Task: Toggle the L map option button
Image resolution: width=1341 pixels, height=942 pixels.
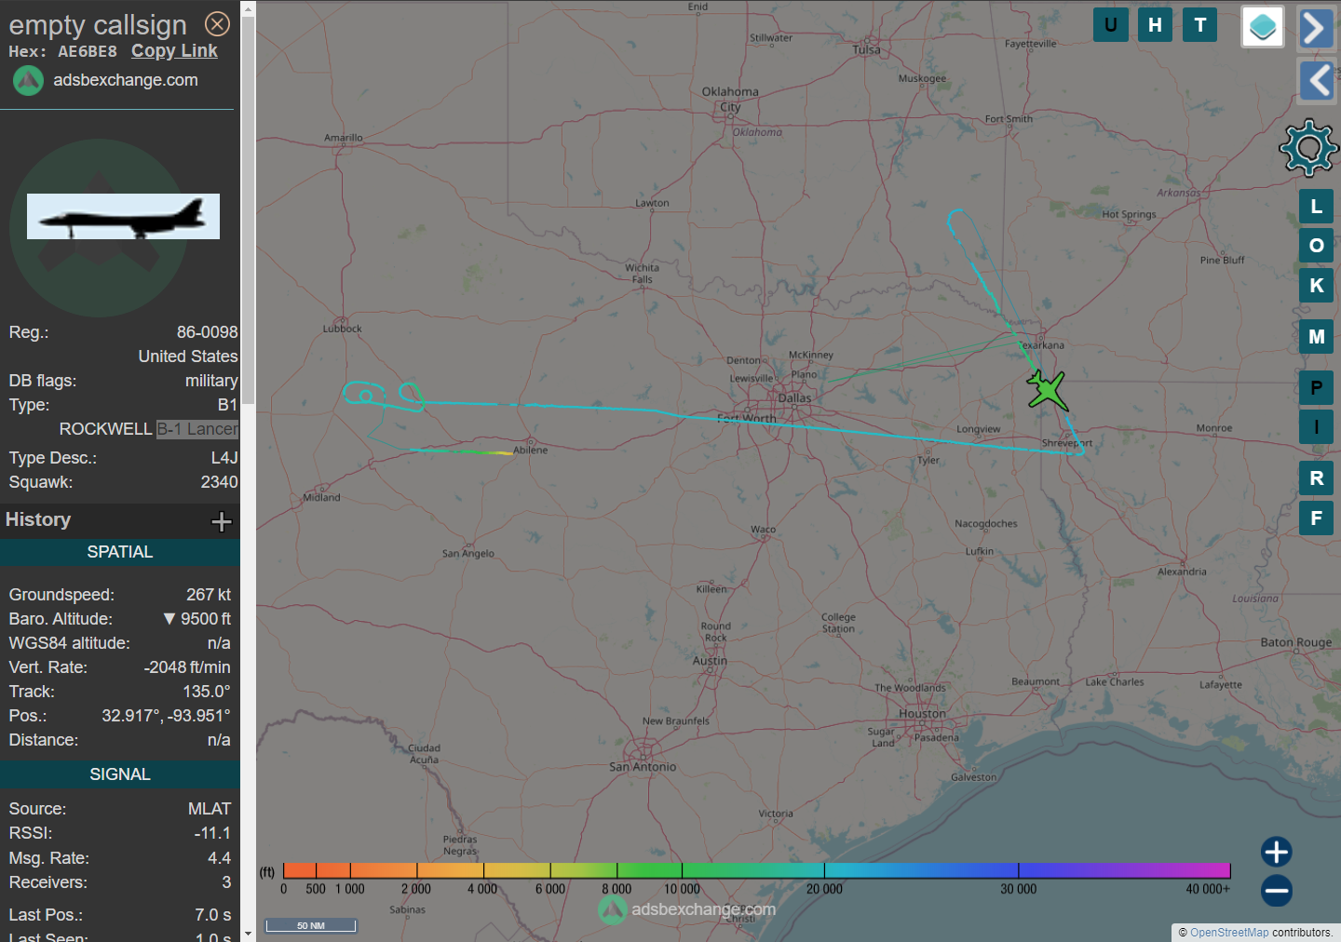Action: click(1316, 207)
